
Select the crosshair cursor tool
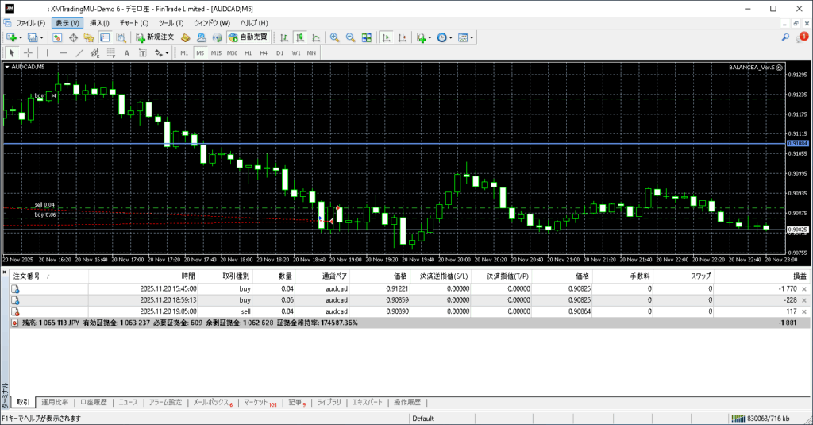point(29,53)
